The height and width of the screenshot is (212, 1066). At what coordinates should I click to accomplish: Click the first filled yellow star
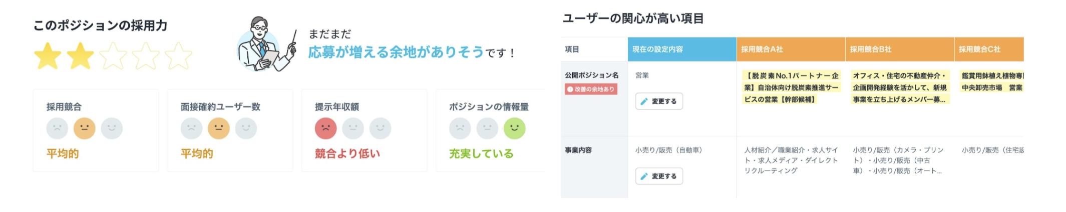(x=48, y=56)
